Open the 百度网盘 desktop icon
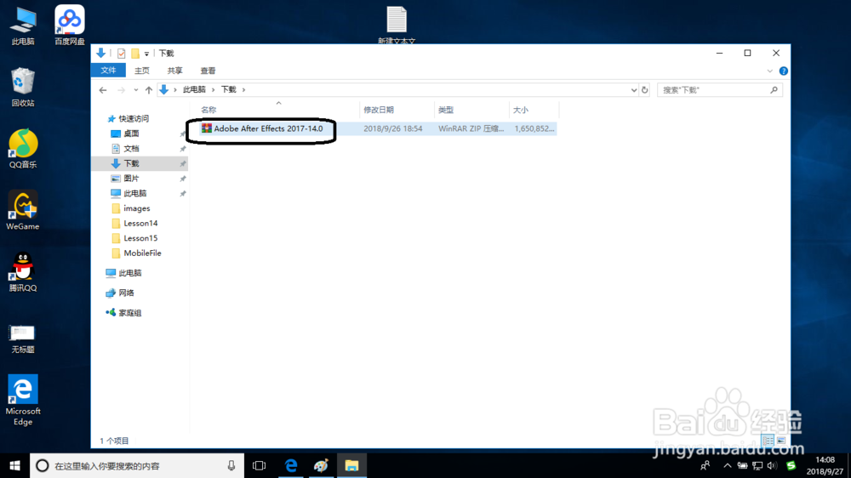This screenshot has width=851, height=478. [x=70, y=25]
